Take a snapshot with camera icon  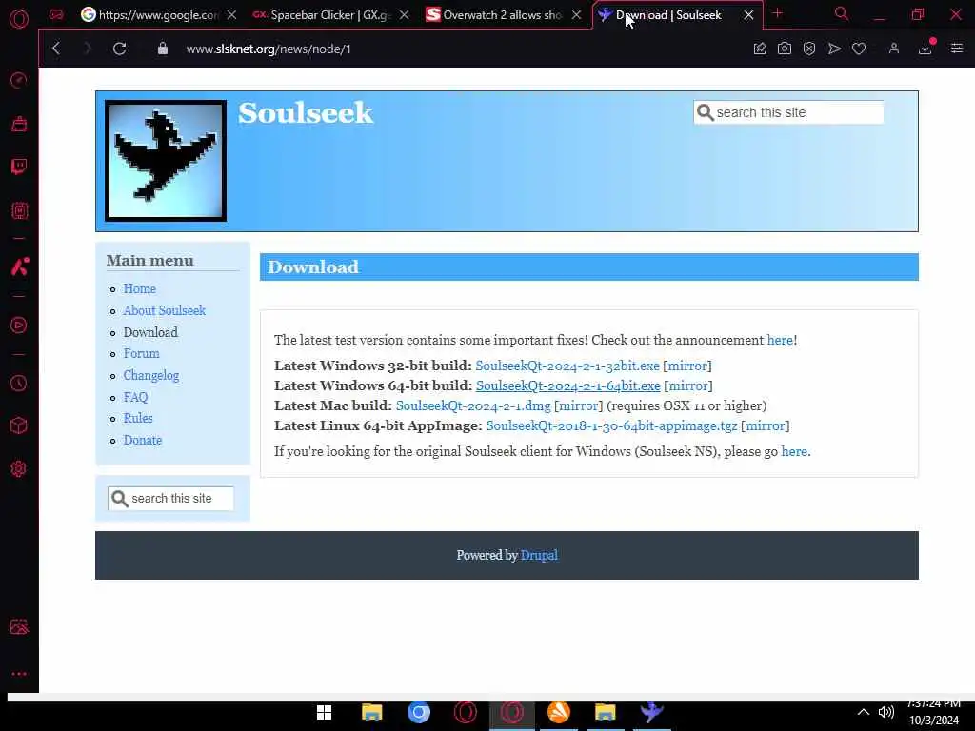[785, 49]
